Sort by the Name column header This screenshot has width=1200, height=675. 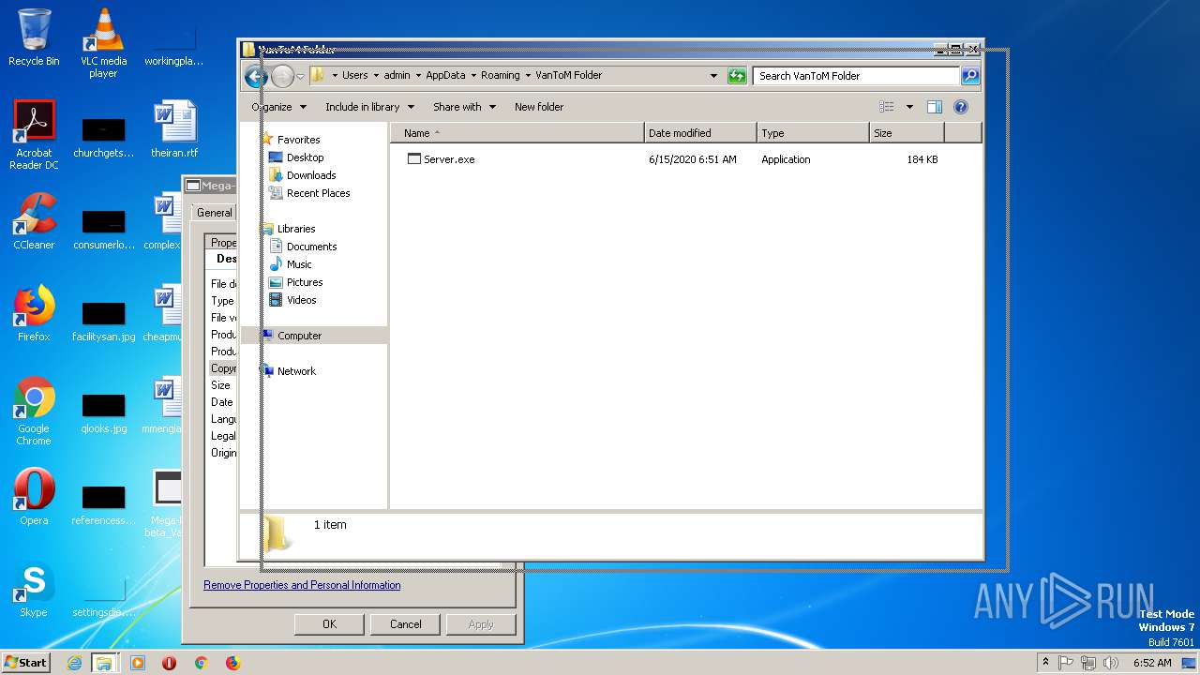(x=517, y=133)
